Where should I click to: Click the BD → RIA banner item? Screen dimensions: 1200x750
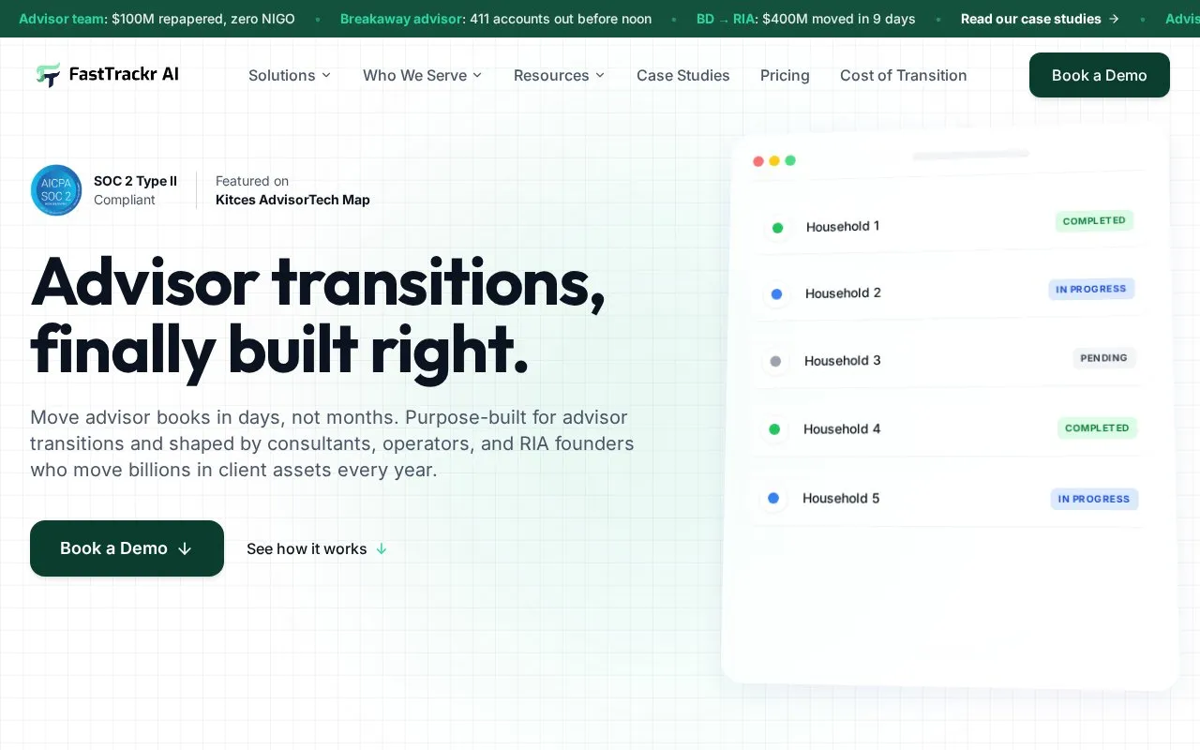[x=806, y=19]
